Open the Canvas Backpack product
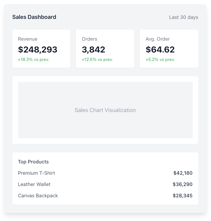Image resolution: width=211 pixels, height=221 pixels. pos(38,196)
